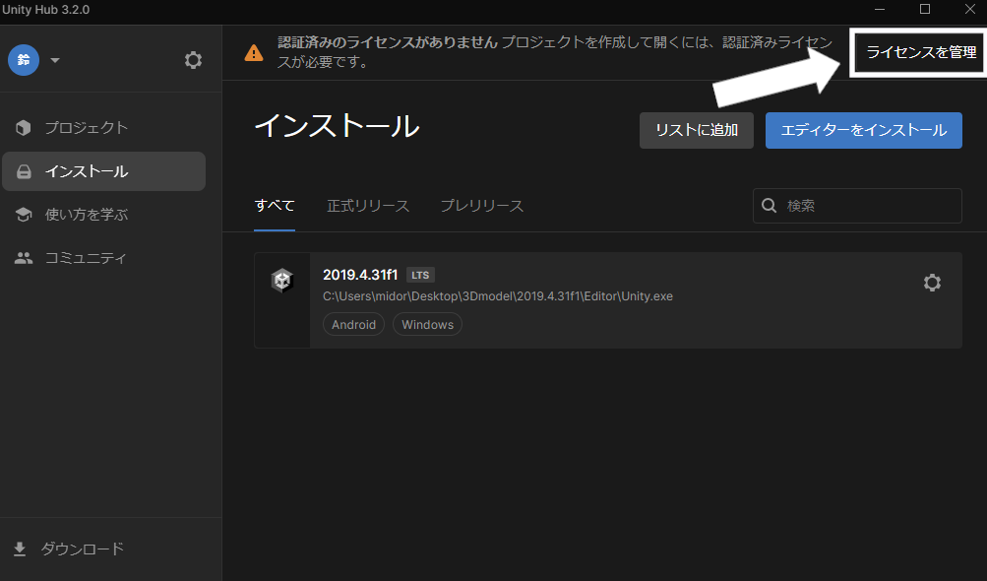Screen dimensions: 987x581
Task: Click the Unity editor icon for 2019.4.31f1
Action: click(282, 280)
